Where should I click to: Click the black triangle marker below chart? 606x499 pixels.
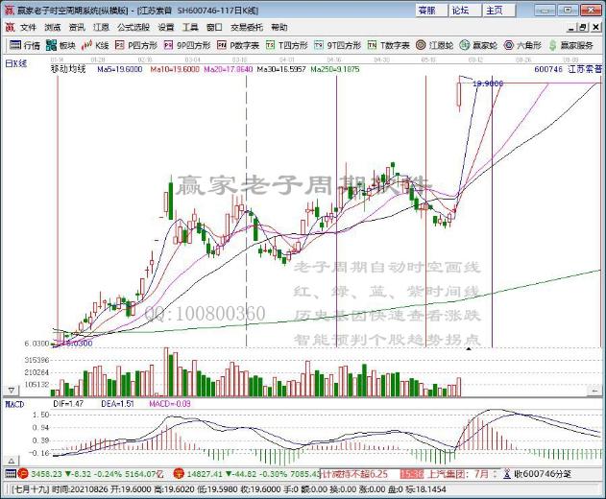pos(469,349)
